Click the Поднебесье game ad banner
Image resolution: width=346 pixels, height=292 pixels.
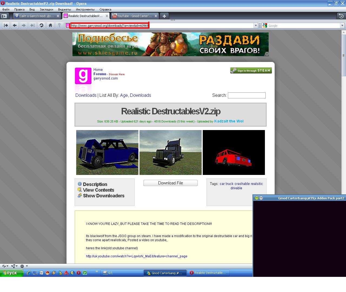171,44
